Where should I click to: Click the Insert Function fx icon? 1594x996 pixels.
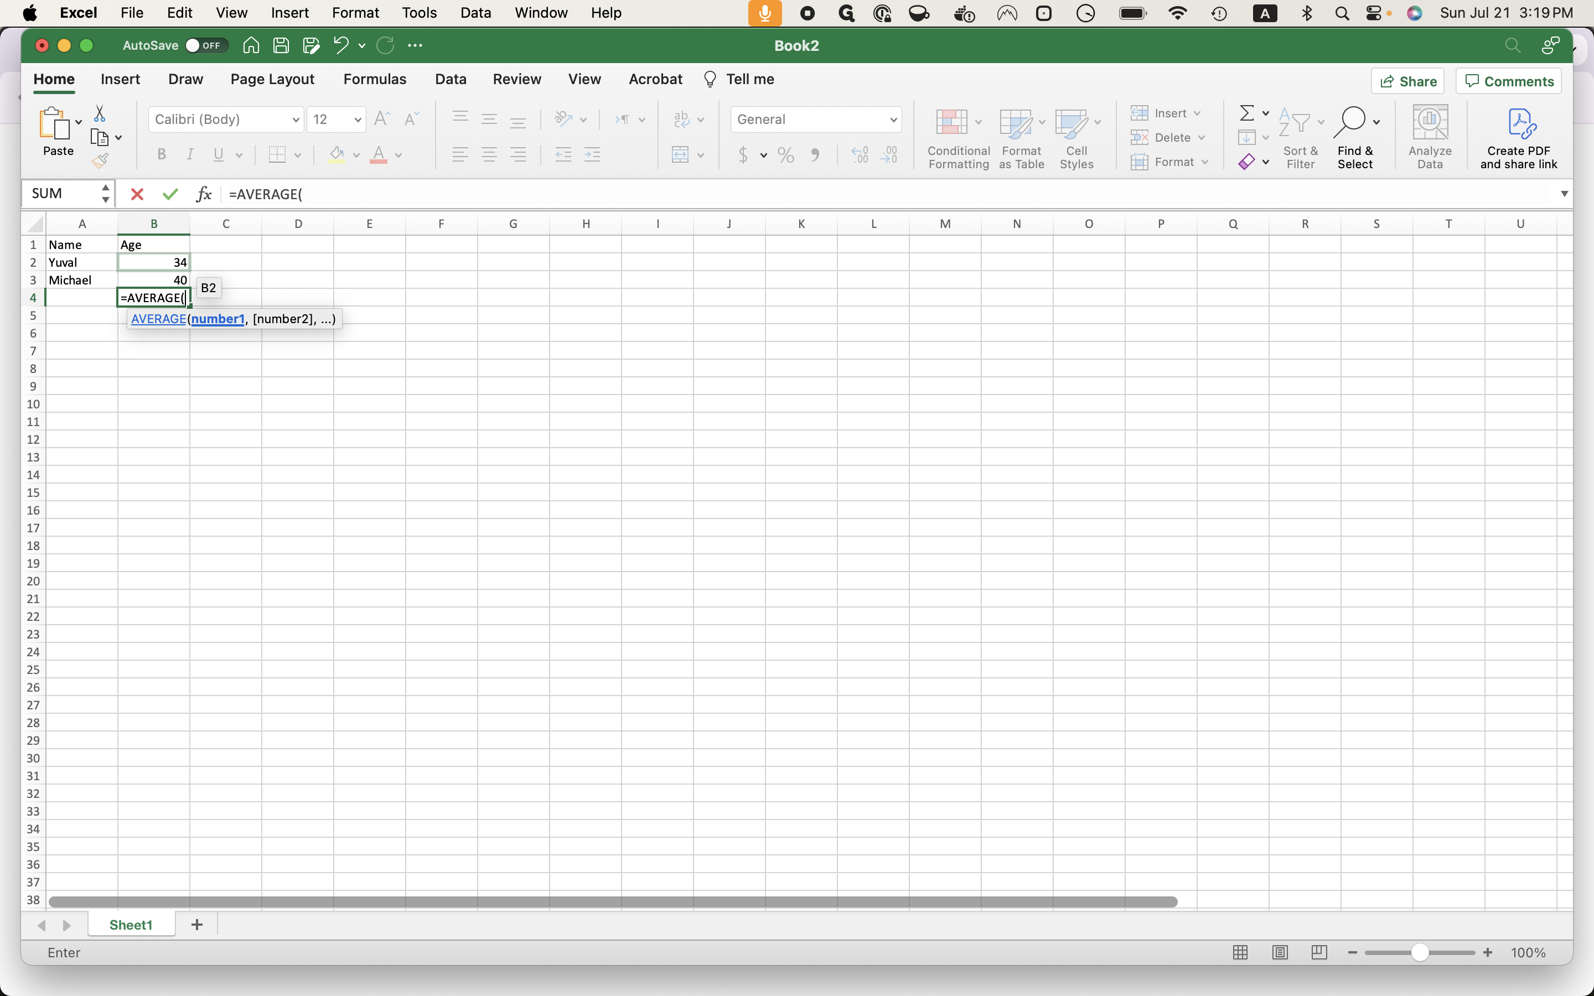(204, 194)
